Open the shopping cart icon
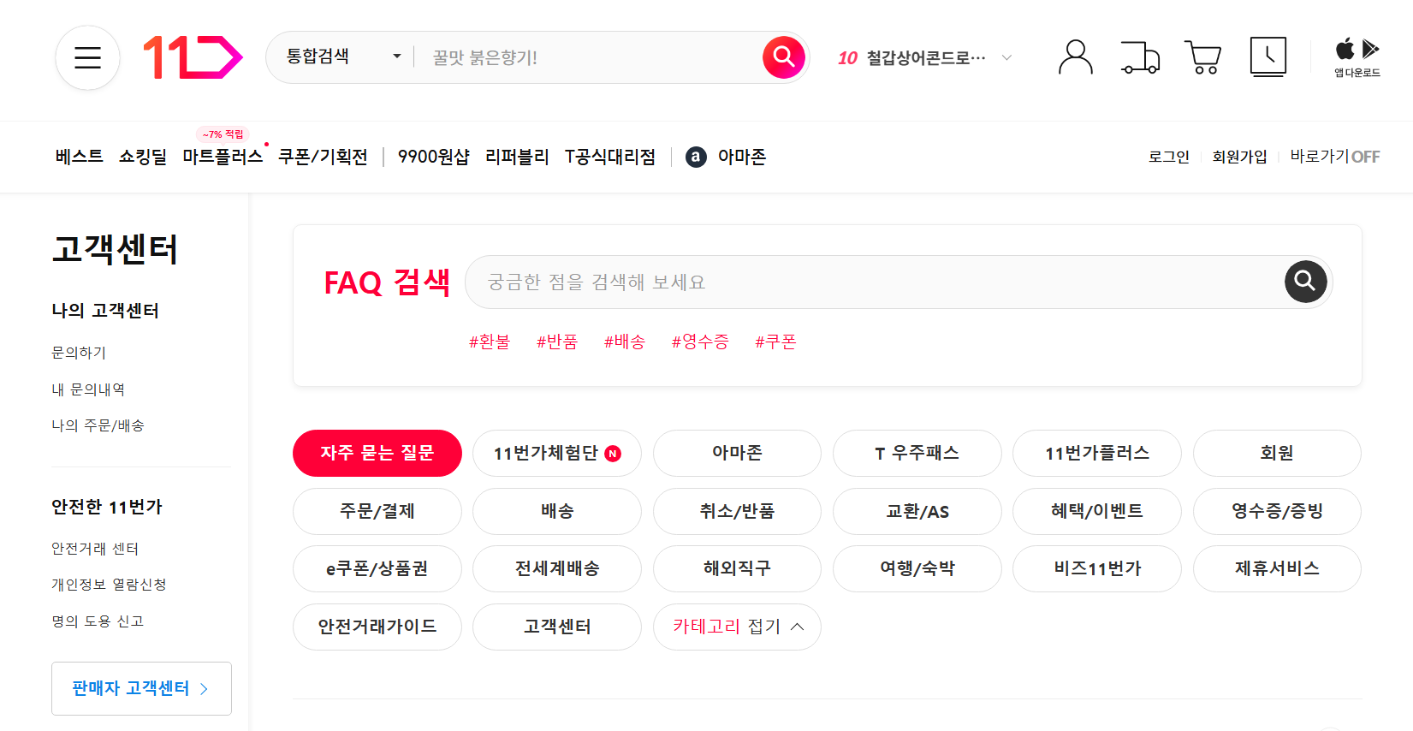The width and height of the screenshot is (1413, 731). click(x=1203, y=57)
